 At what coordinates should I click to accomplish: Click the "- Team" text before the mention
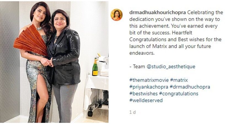137,67
